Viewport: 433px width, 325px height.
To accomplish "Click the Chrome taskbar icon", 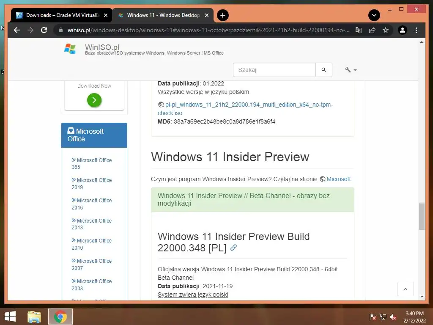I will pyautogui.click(x=60, y=317).
